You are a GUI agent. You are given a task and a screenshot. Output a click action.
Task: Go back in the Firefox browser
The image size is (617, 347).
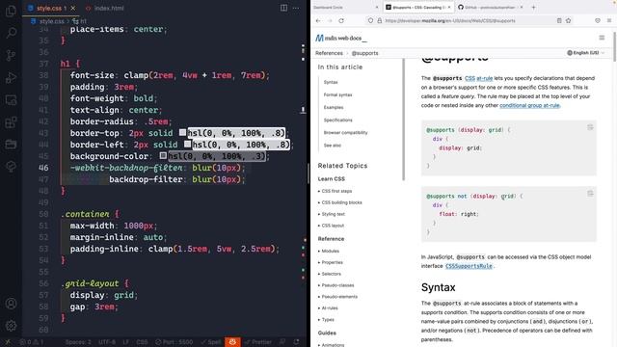(318, 20)
